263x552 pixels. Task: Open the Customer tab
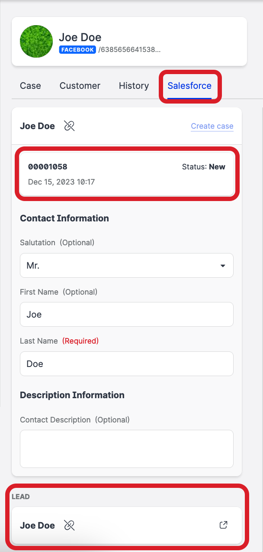[80, 86]
